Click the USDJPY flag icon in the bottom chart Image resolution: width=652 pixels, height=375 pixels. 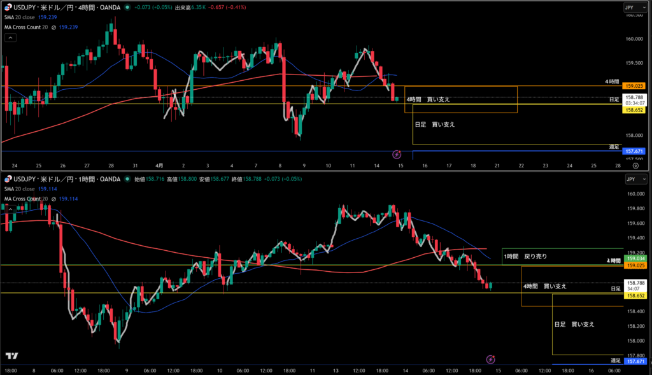point(9,179)
